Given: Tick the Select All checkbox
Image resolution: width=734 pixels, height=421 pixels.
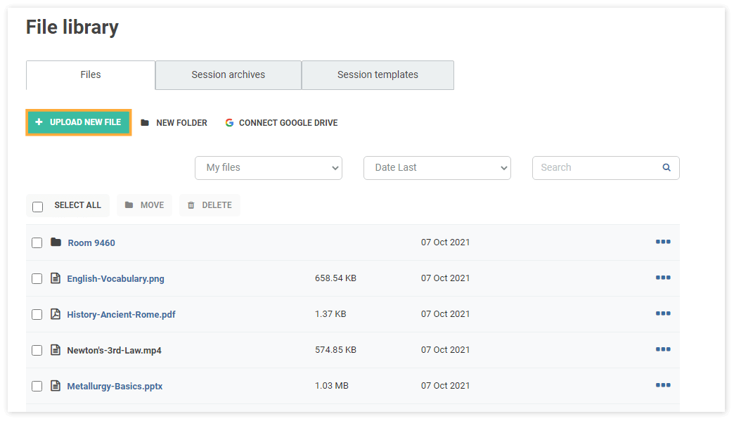Looking at the screenshot, I should click(37, 207).
